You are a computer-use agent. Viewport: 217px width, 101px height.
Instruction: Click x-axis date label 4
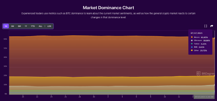click(122, 97)
